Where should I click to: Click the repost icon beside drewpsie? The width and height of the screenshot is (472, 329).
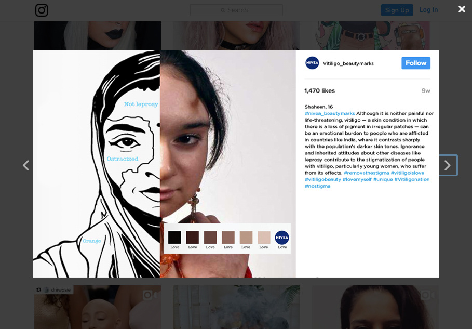point(38,289)
